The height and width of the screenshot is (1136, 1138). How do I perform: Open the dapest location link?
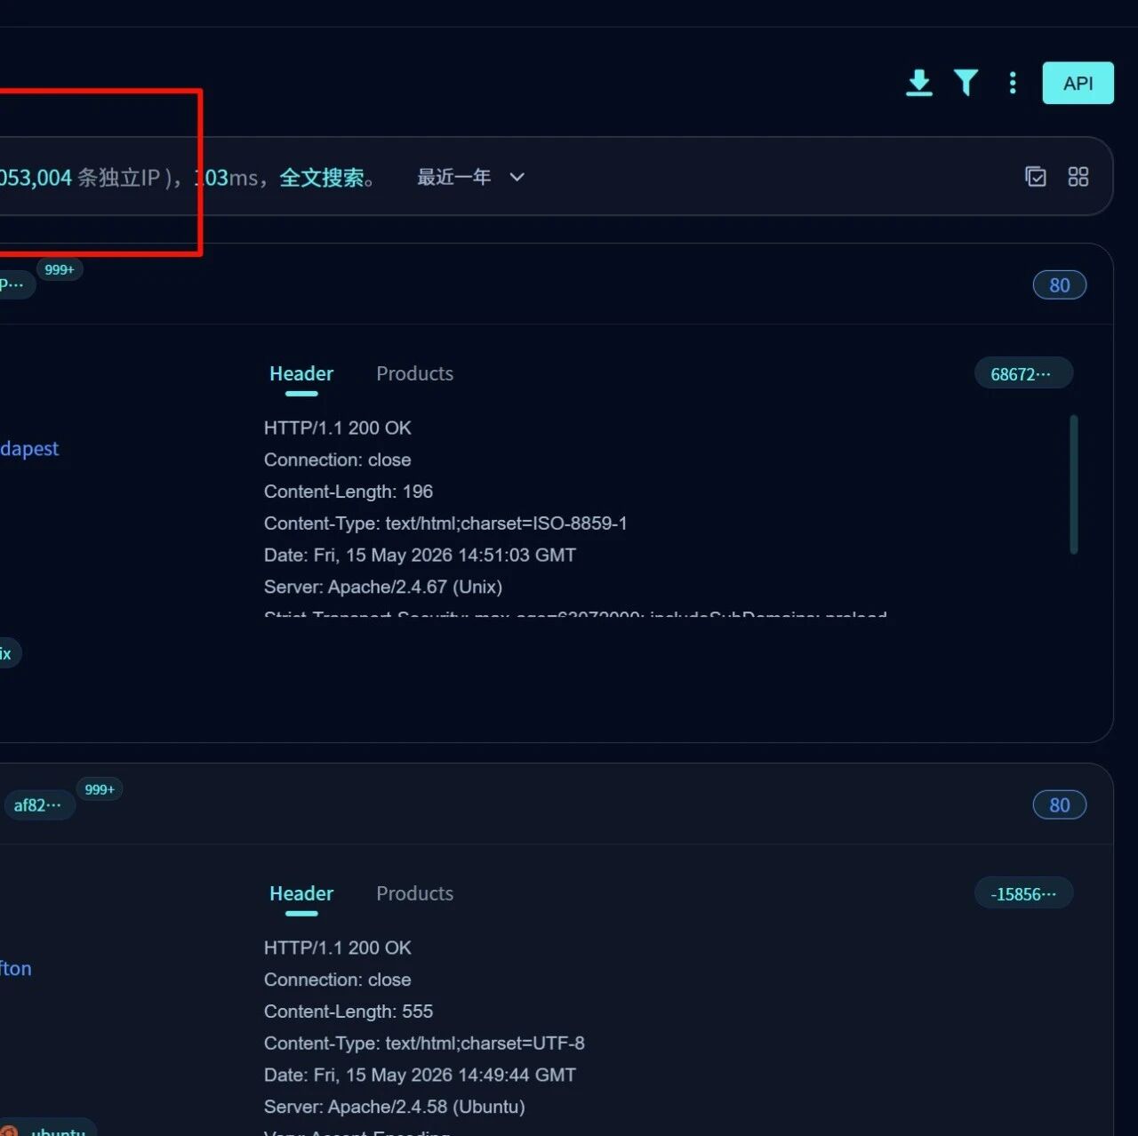point(29,449)
